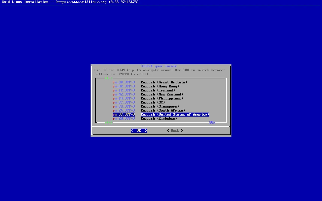Select the en_PH.UTF-8 locale tag
The width and height of the screenshot is (322, 201).
pyautogui.click(x=124, y=98)
